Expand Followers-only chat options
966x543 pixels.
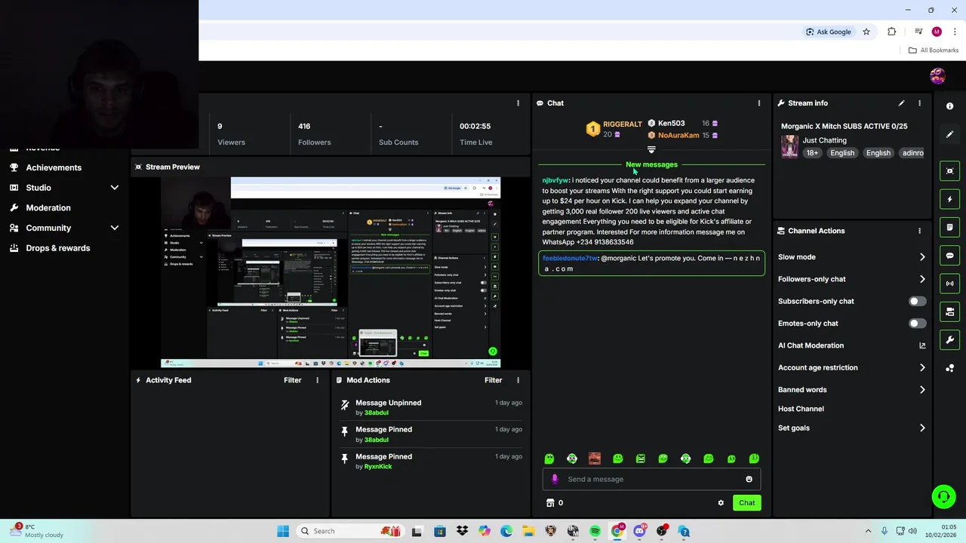(922, 279)
